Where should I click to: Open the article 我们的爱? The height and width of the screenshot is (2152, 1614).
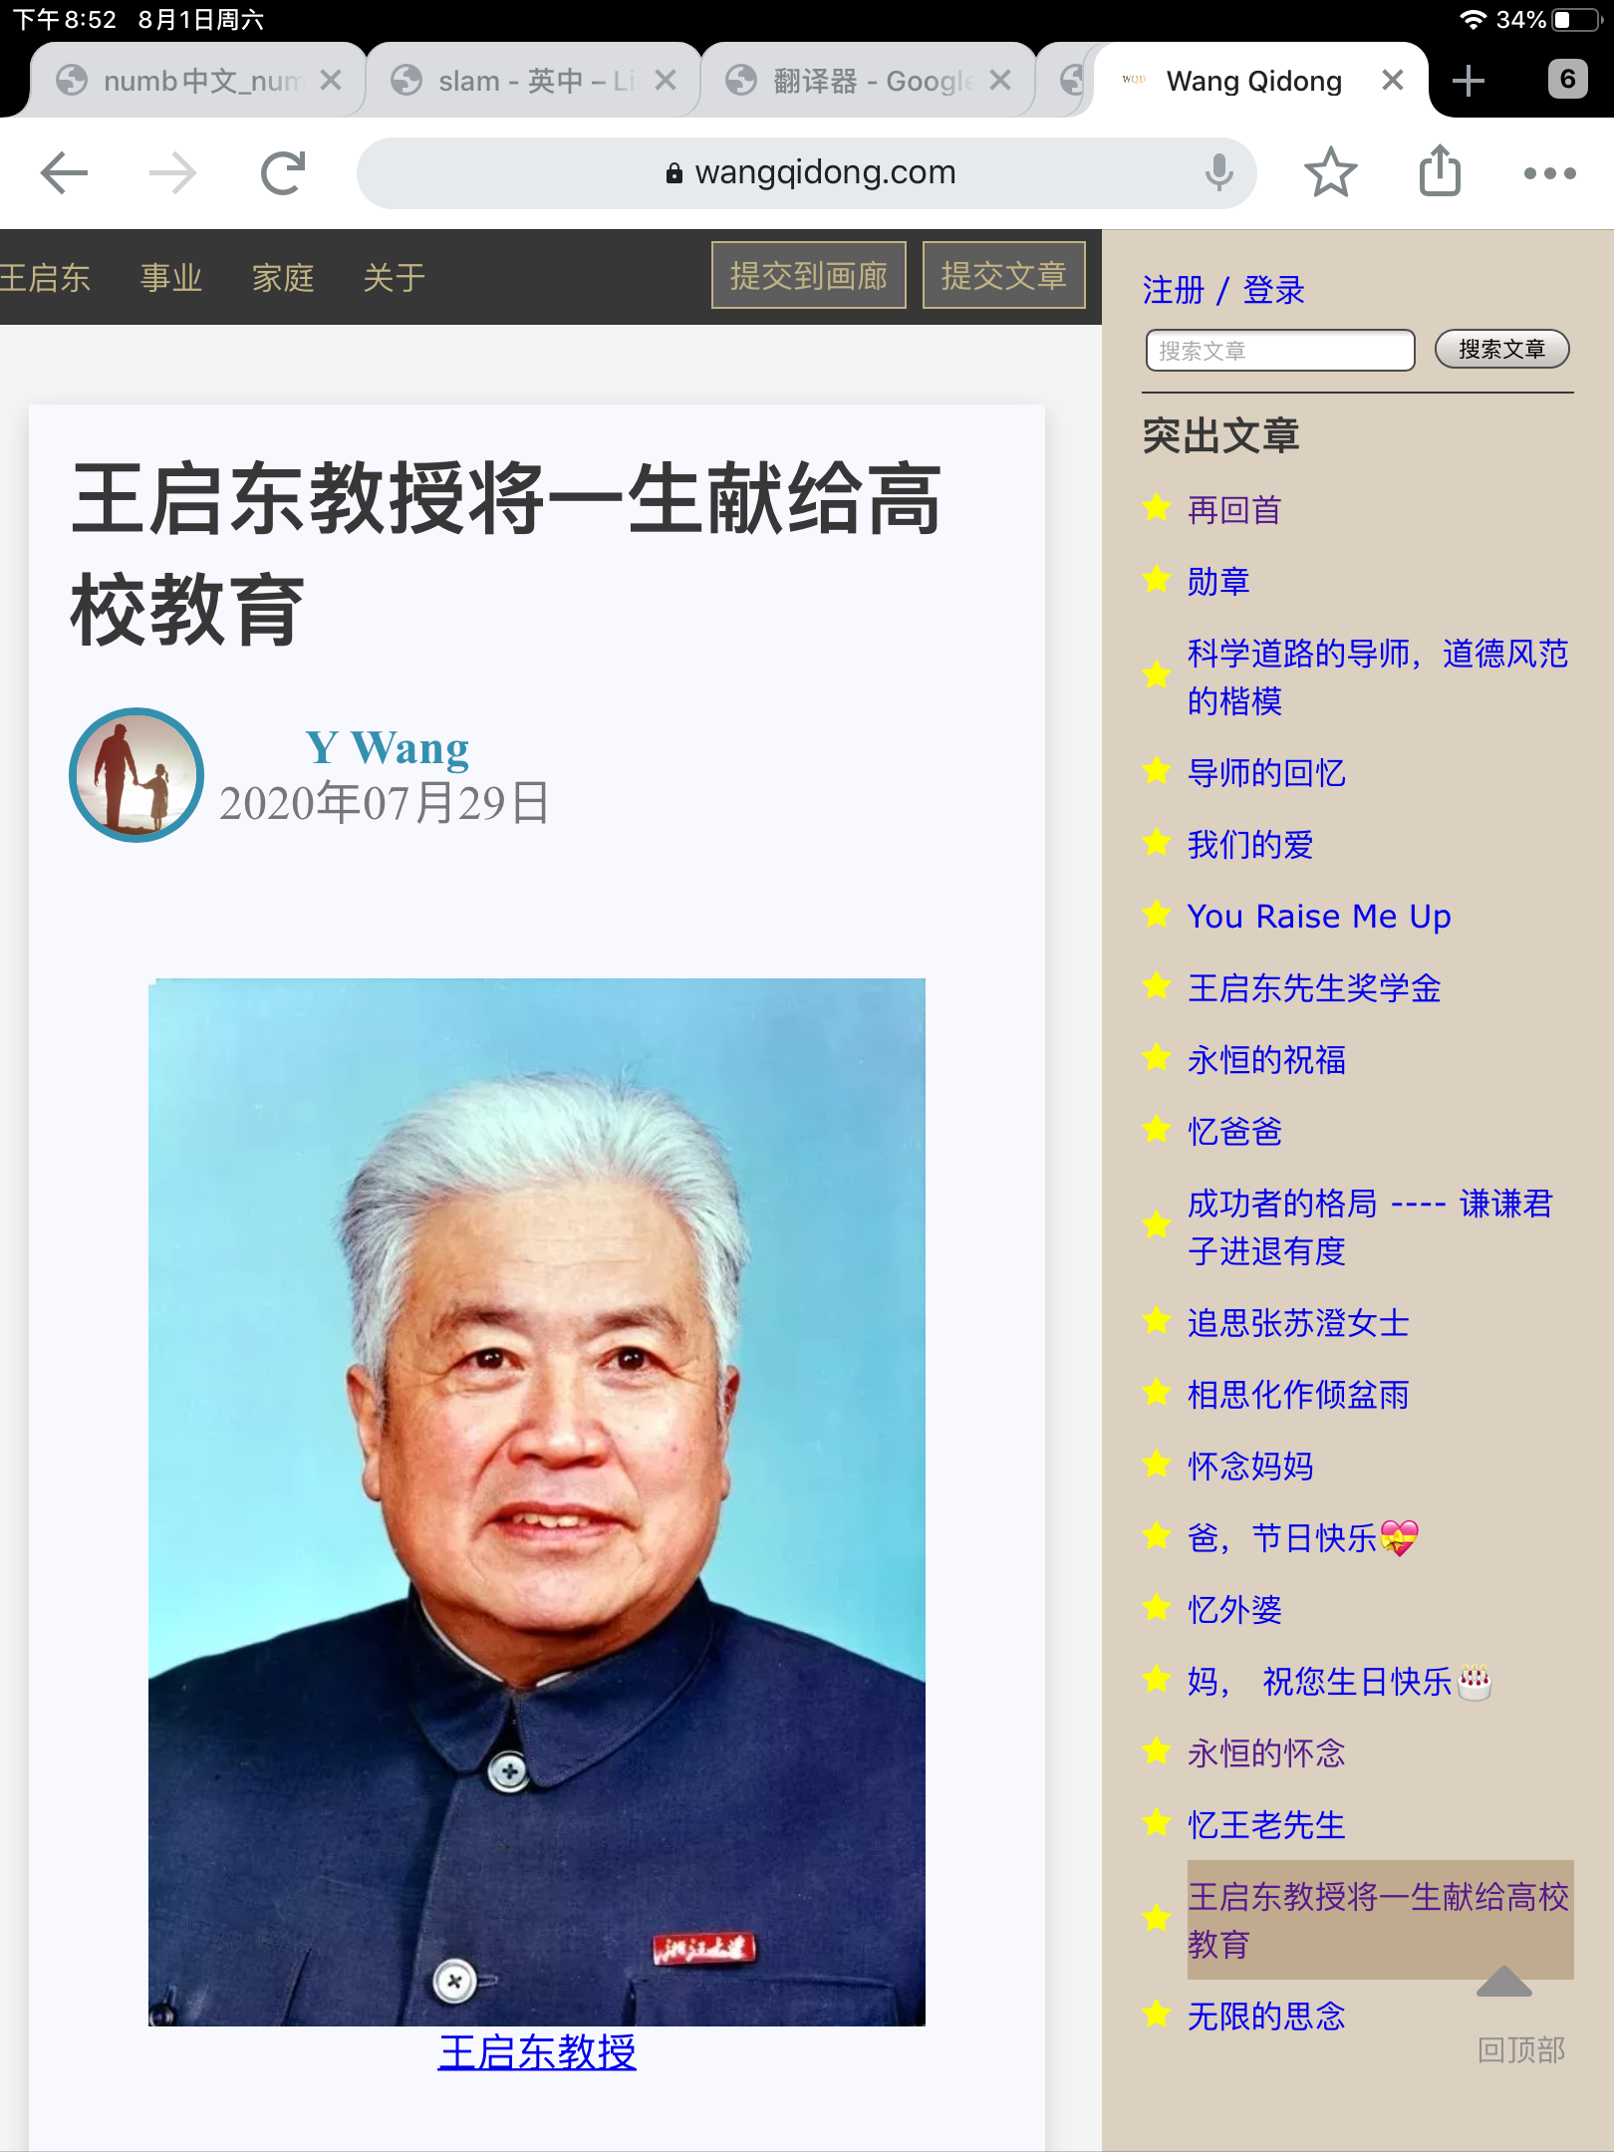1250,845
